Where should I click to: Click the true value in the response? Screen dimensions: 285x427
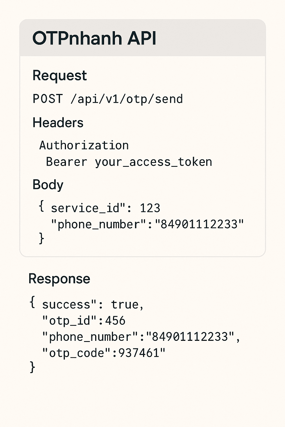pos(125,305)
